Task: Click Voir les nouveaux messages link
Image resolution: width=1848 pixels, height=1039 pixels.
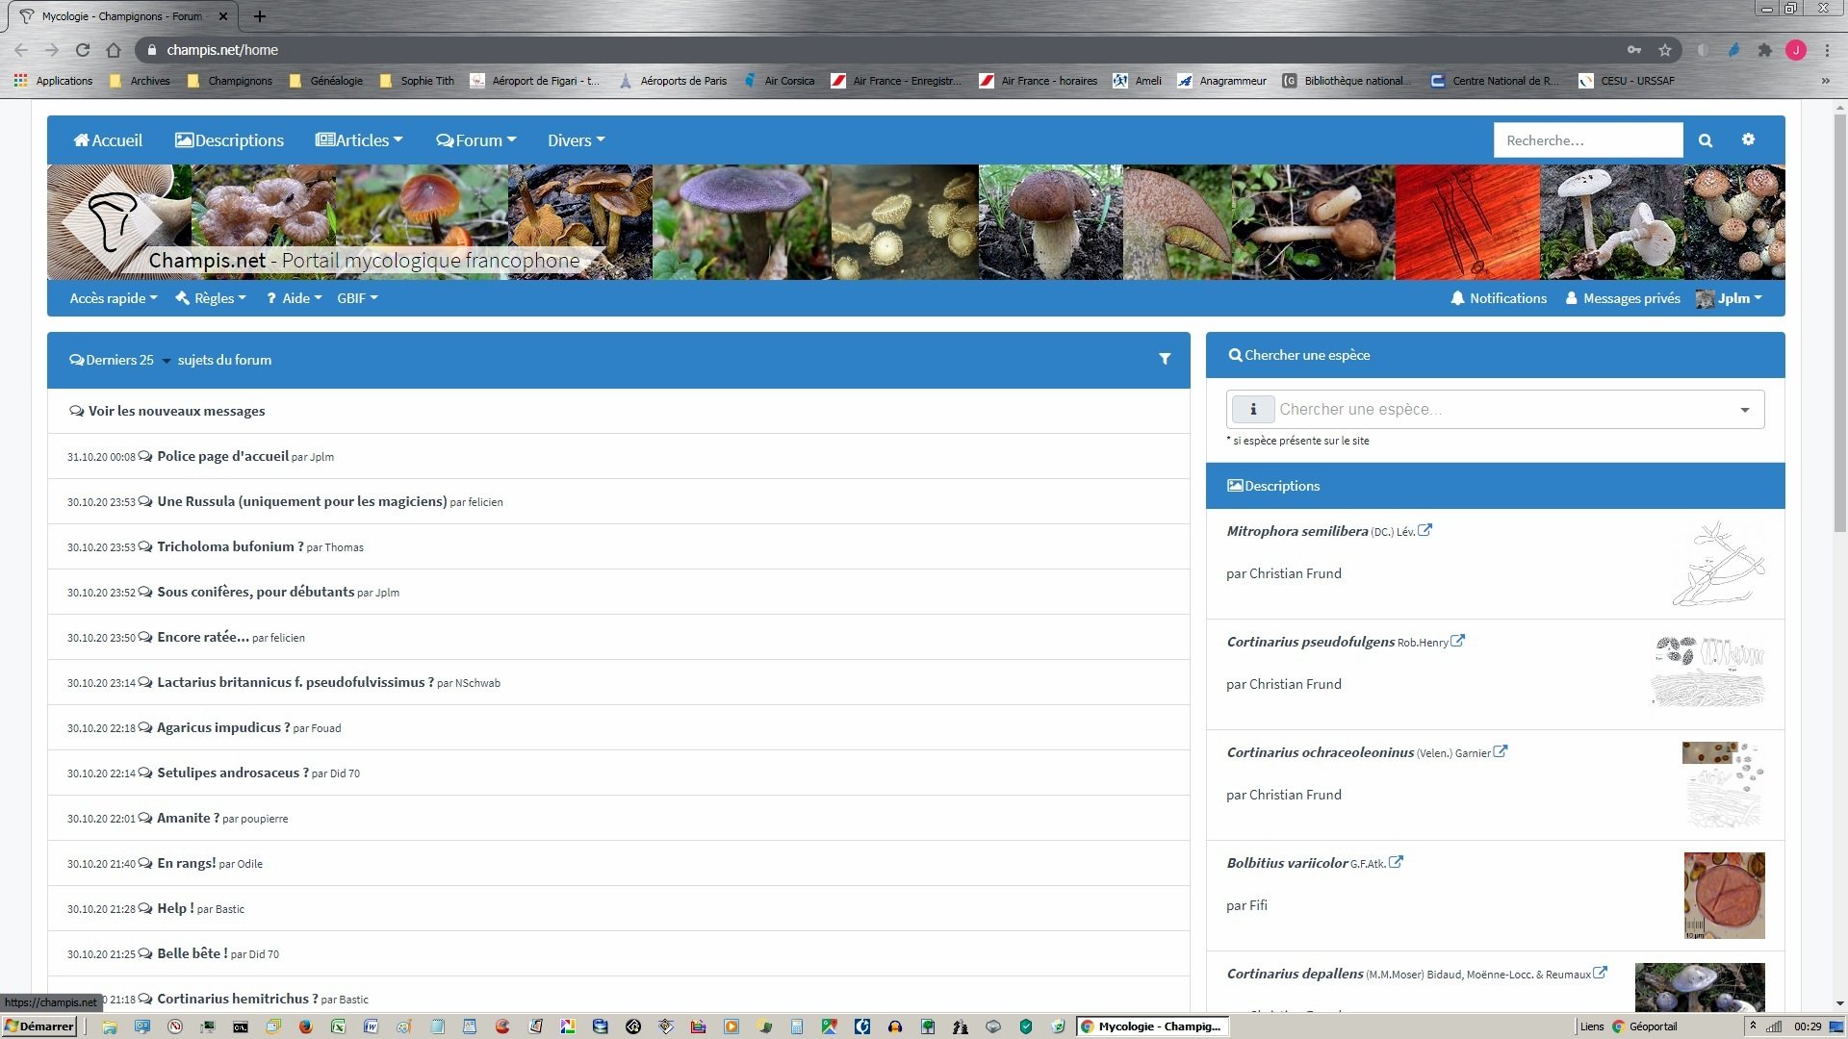Action: pyautogui.click(x=176, y=411)
